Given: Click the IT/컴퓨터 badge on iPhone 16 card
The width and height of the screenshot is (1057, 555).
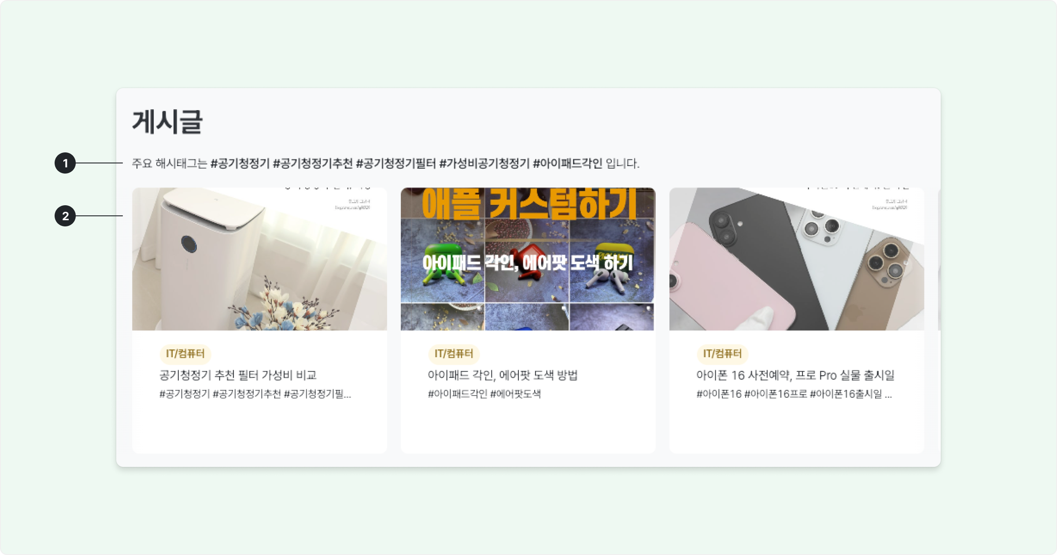Looking at the screenshot, I should click(x=723, y=354).
